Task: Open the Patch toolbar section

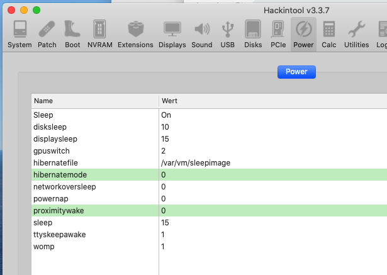Action: 47,30
